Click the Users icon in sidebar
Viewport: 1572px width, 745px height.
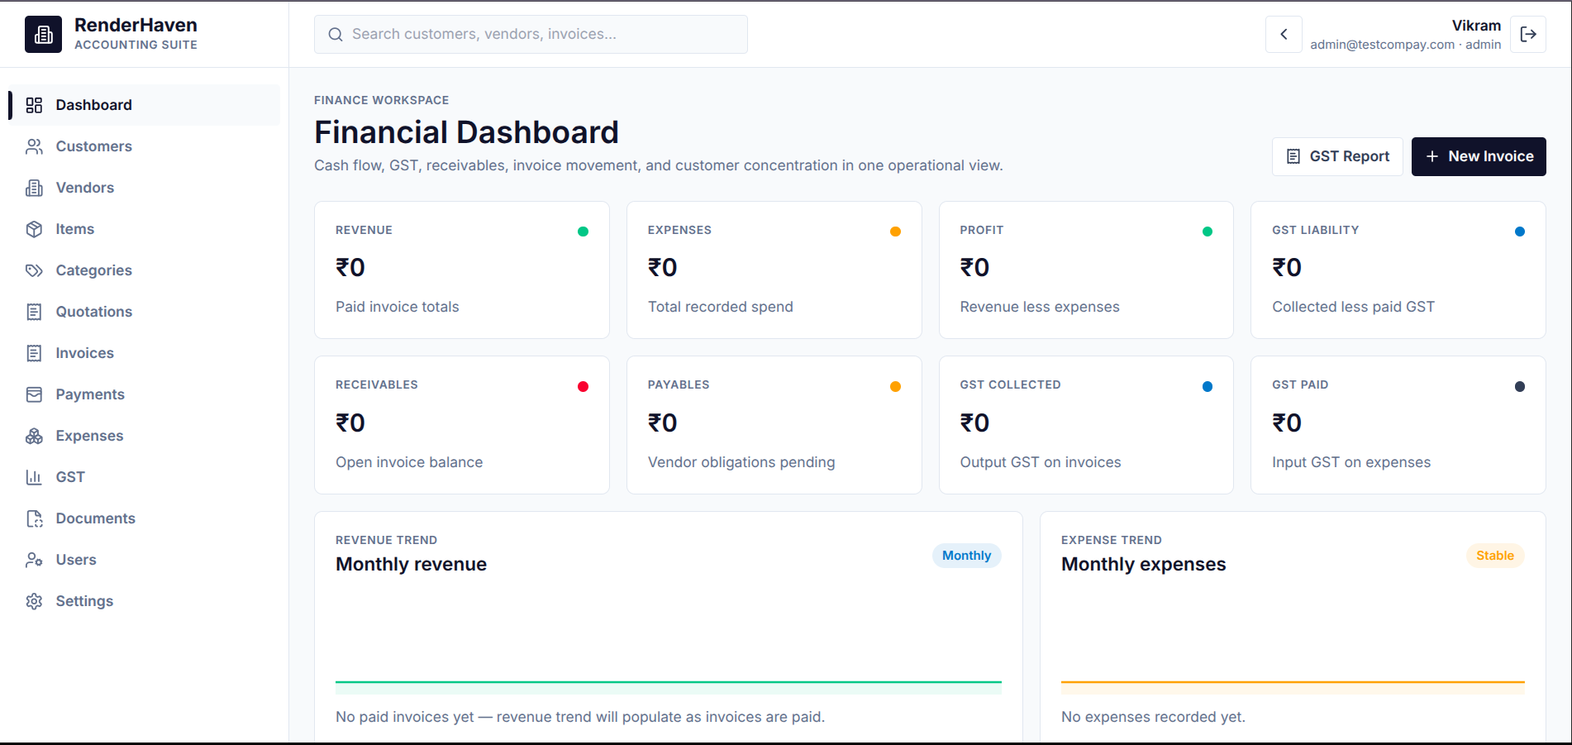[x=34, y=560]
